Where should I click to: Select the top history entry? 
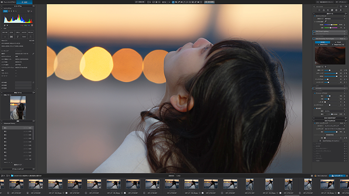pos(17,128)
